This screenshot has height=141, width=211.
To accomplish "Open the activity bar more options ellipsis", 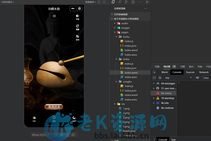I will 139,2.
